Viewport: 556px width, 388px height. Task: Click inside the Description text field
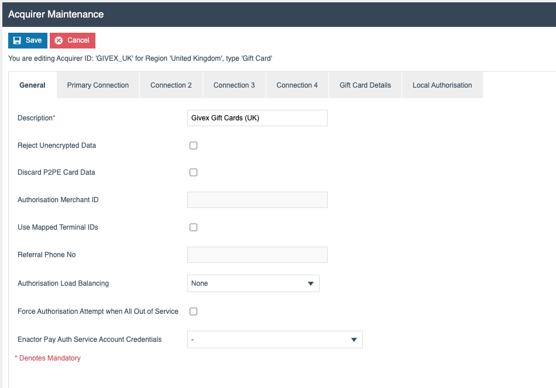tap(257, 117)
